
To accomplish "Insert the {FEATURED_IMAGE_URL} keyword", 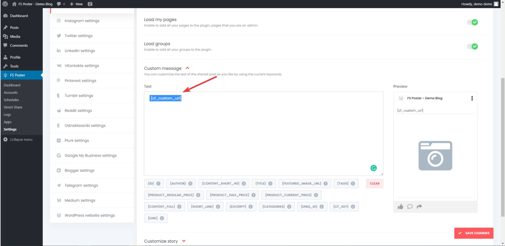I will point(305,184).
